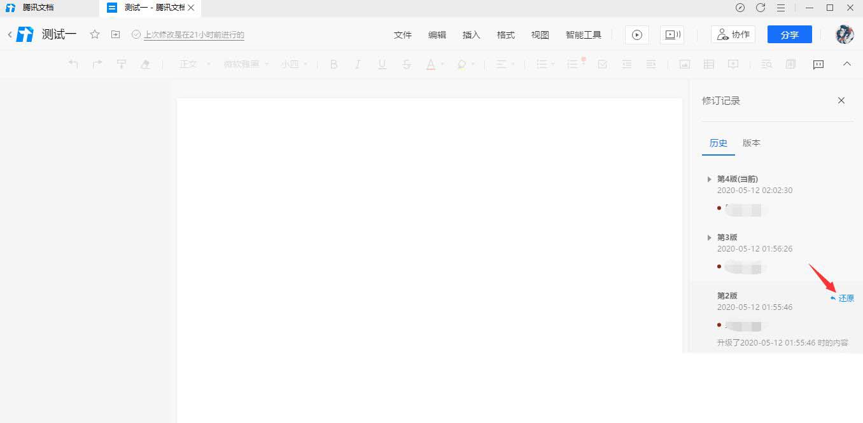The height and width of the screenshot is (423, 863).
Task: Open the 编辑 menu
Action: [x=437, y=35]
